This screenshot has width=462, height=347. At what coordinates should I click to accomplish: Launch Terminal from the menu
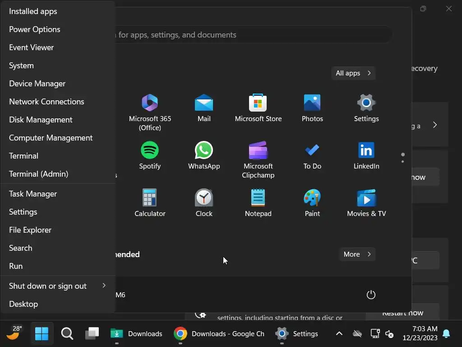tap(58, 156)
